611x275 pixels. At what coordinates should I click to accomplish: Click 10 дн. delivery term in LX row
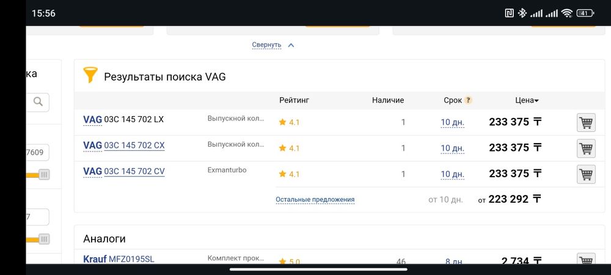coord(452,122)
